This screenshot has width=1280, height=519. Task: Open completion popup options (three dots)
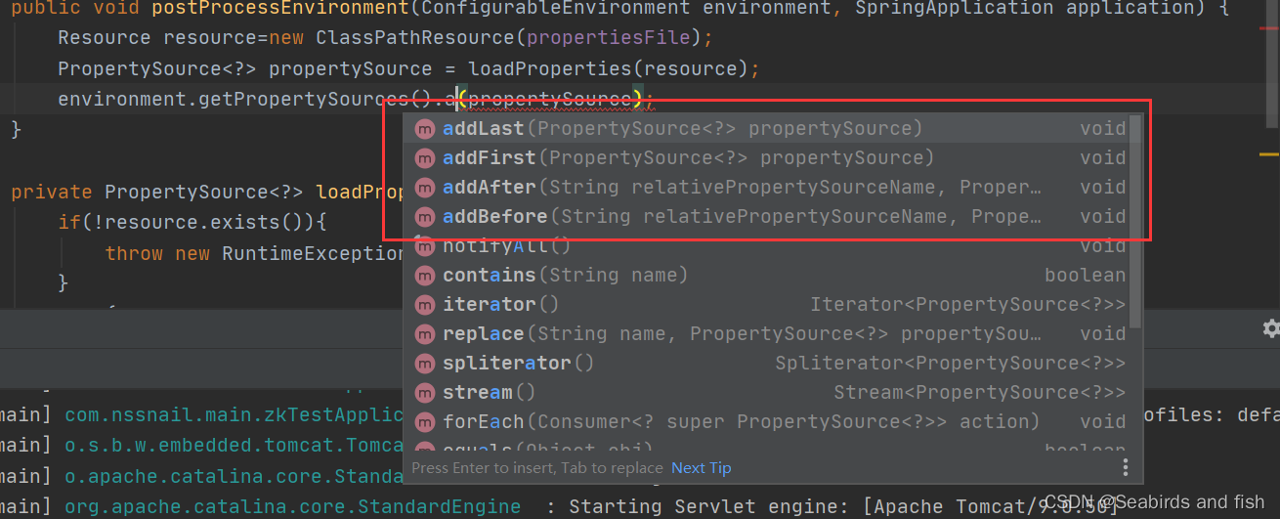1126,467
